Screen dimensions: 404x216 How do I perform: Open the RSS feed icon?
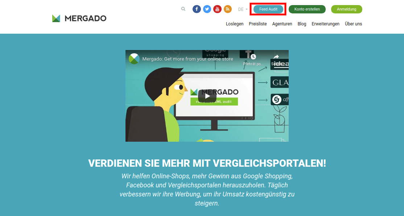click(227, 9)
